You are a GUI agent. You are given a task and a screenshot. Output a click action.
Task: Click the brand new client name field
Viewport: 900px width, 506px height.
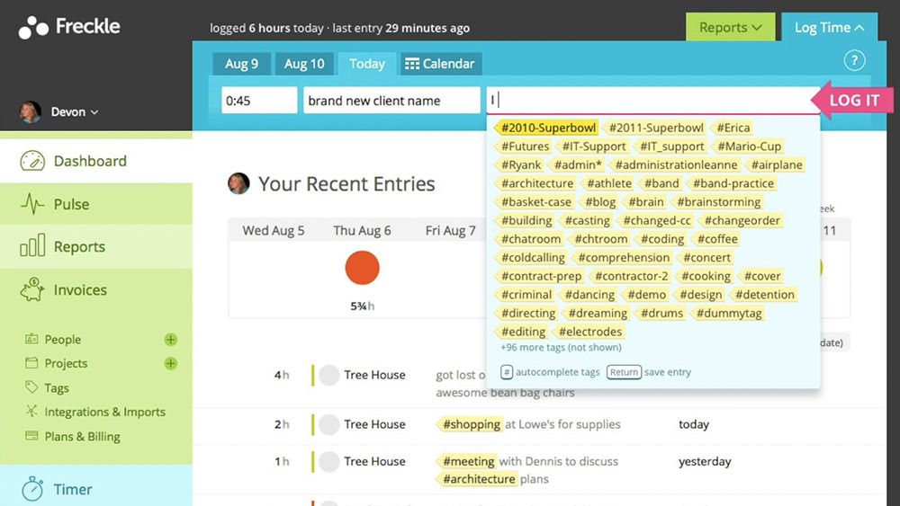(x=391, y=101)
